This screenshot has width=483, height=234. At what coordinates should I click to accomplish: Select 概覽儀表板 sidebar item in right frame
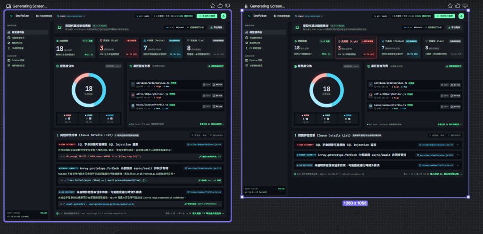[x=265, y=32]
